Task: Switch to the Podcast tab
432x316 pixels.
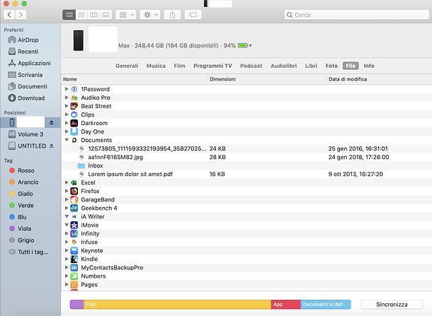Action: click(251, 66)
